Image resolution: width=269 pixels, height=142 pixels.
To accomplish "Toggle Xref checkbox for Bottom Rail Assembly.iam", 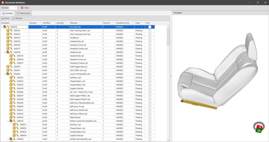I will [150, 139].
